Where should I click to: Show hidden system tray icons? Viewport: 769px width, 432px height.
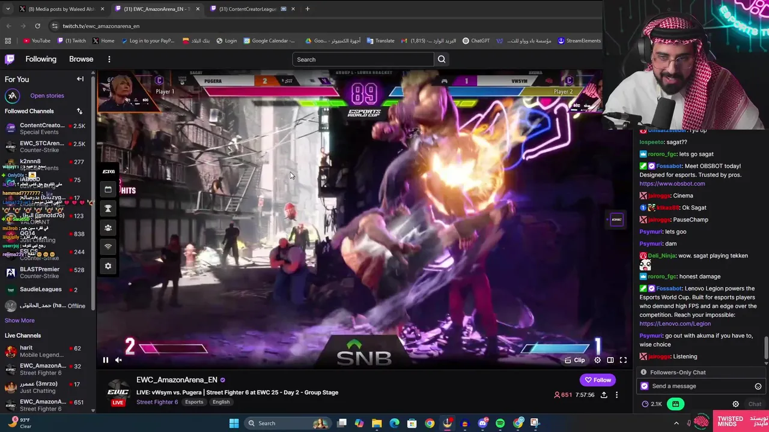click(x=676, y=423)
